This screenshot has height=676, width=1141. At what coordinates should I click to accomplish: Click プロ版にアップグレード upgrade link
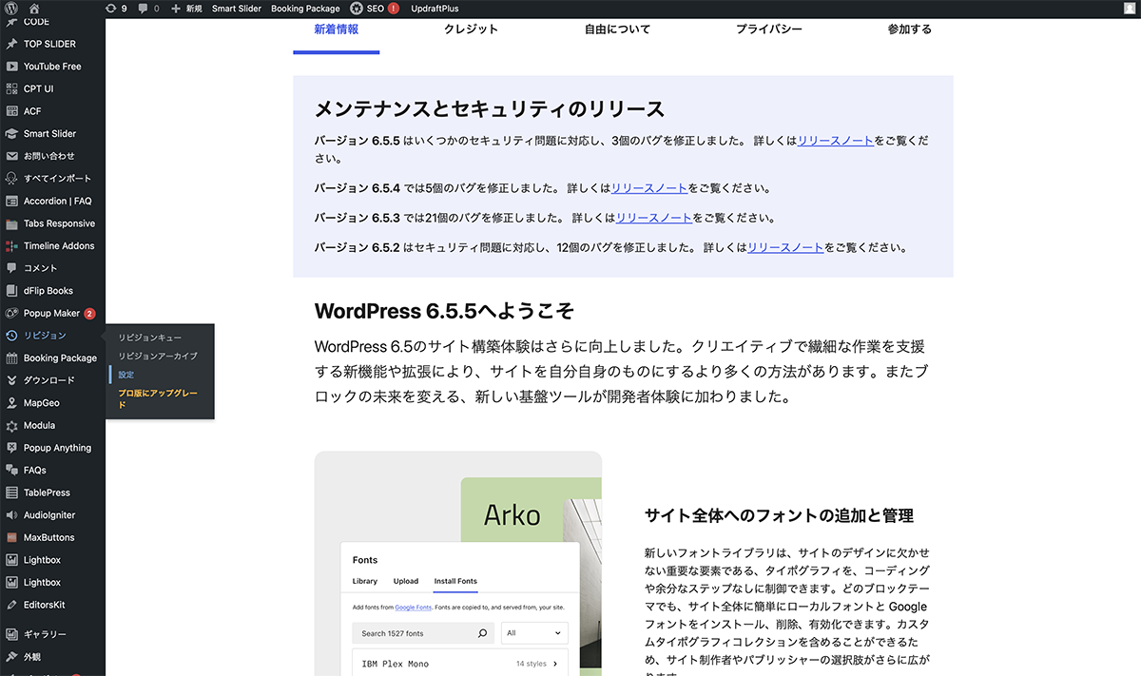157,397
